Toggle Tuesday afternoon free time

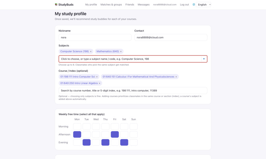pos(86,134)
